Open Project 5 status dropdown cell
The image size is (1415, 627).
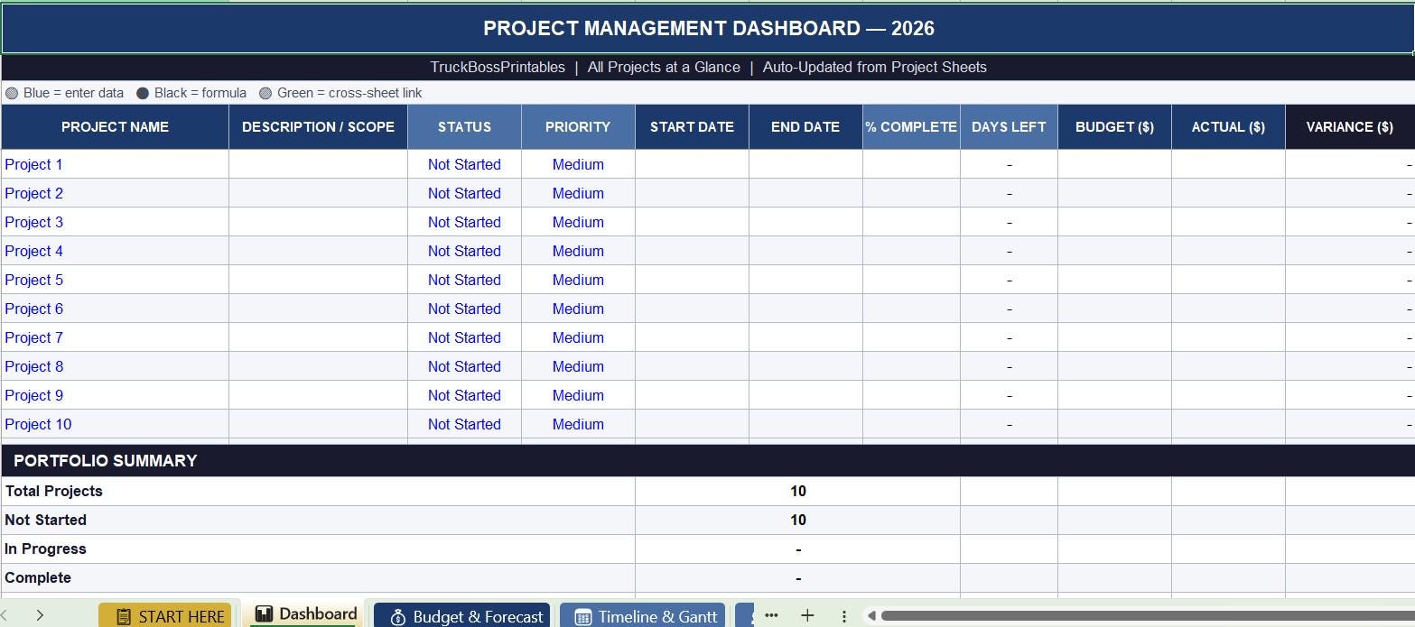[x=464, y=280]
